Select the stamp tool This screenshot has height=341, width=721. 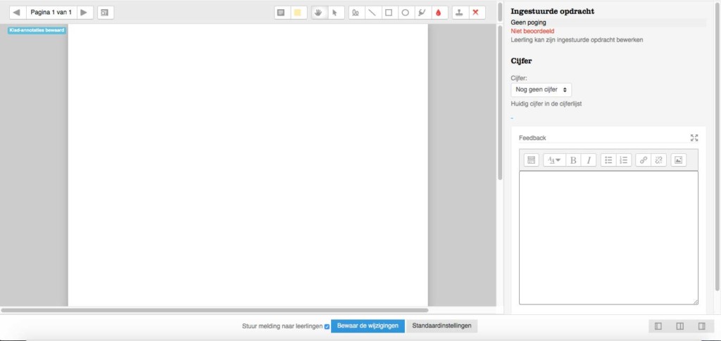(x=459, y=13)
